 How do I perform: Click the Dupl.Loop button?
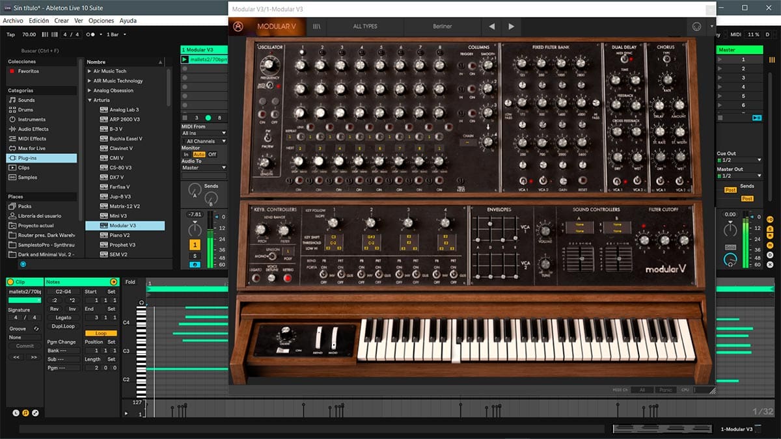[63, 326]
